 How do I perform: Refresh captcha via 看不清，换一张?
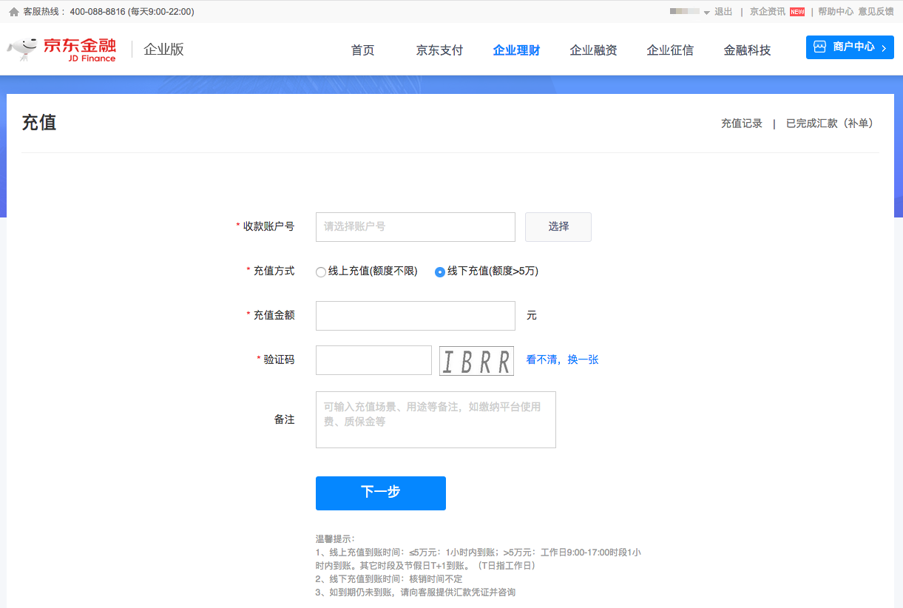coord(562,360)
